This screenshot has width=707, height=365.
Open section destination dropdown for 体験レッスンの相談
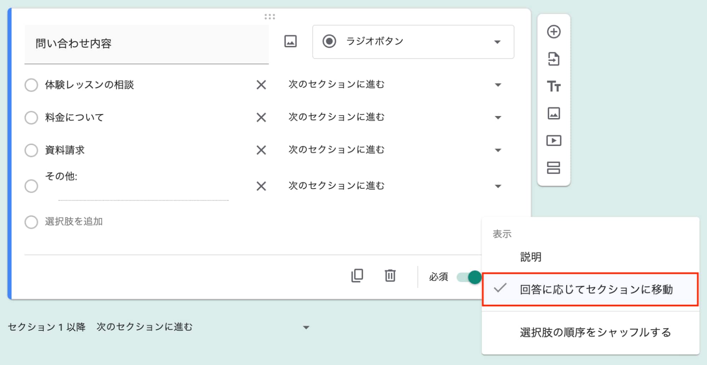[395, 85]
